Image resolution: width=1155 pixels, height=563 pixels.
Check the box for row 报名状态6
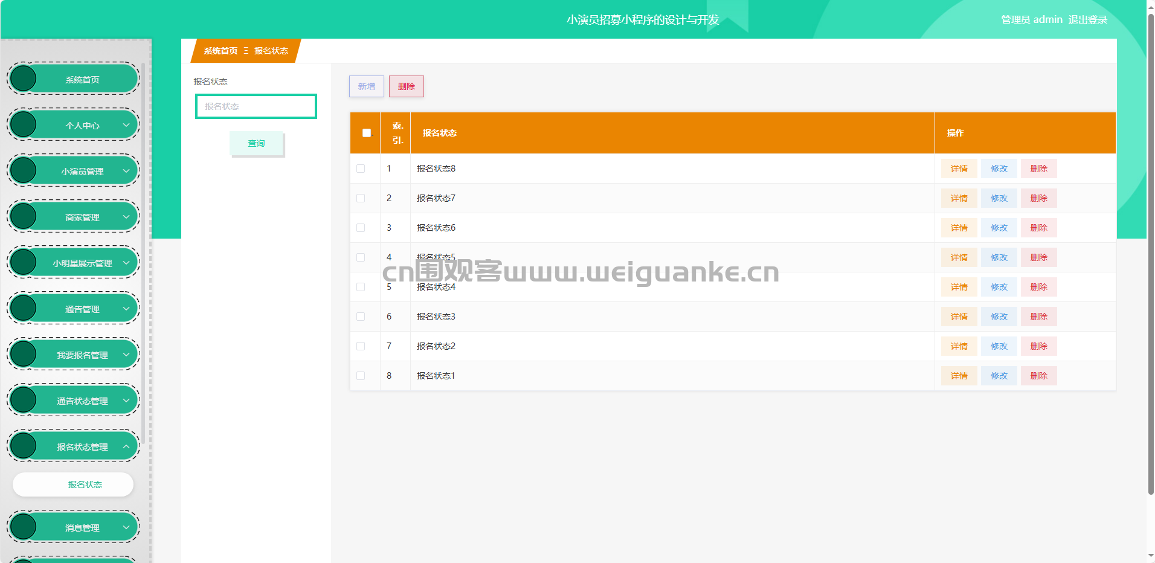pos(361,228)
